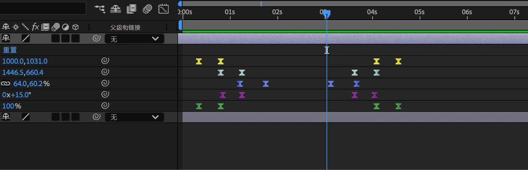The image size is (528, 170).
Task: Select the first yellow anchor point keyframe
Action: tap(199, 61)
